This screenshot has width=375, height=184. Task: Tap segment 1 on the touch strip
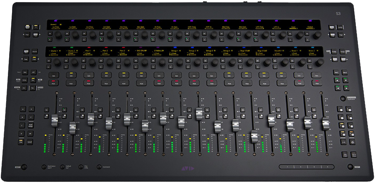click(x=287, y=167)
